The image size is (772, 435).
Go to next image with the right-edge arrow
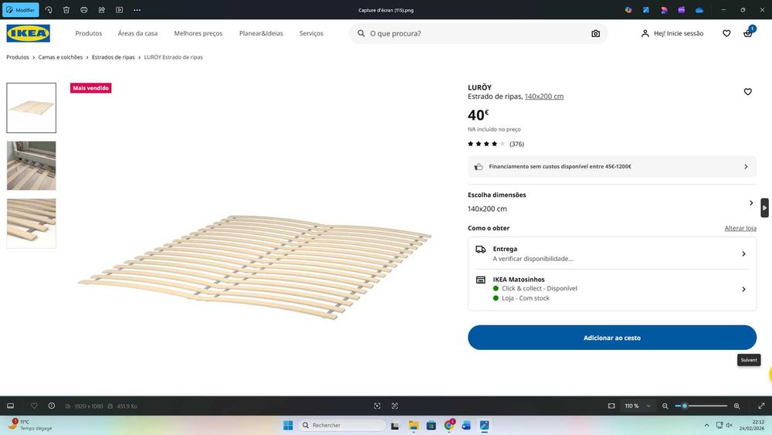764,208
